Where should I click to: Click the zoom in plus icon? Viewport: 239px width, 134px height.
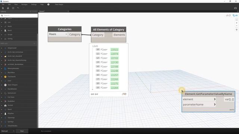236,23
